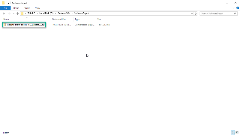Click the Compressed (zipp... type cell
Image resolution: width=240 pixels, height=135 pixels.
(85, 25)
